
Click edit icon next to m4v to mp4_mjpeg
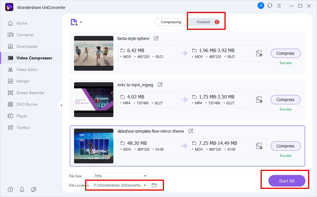160,85
